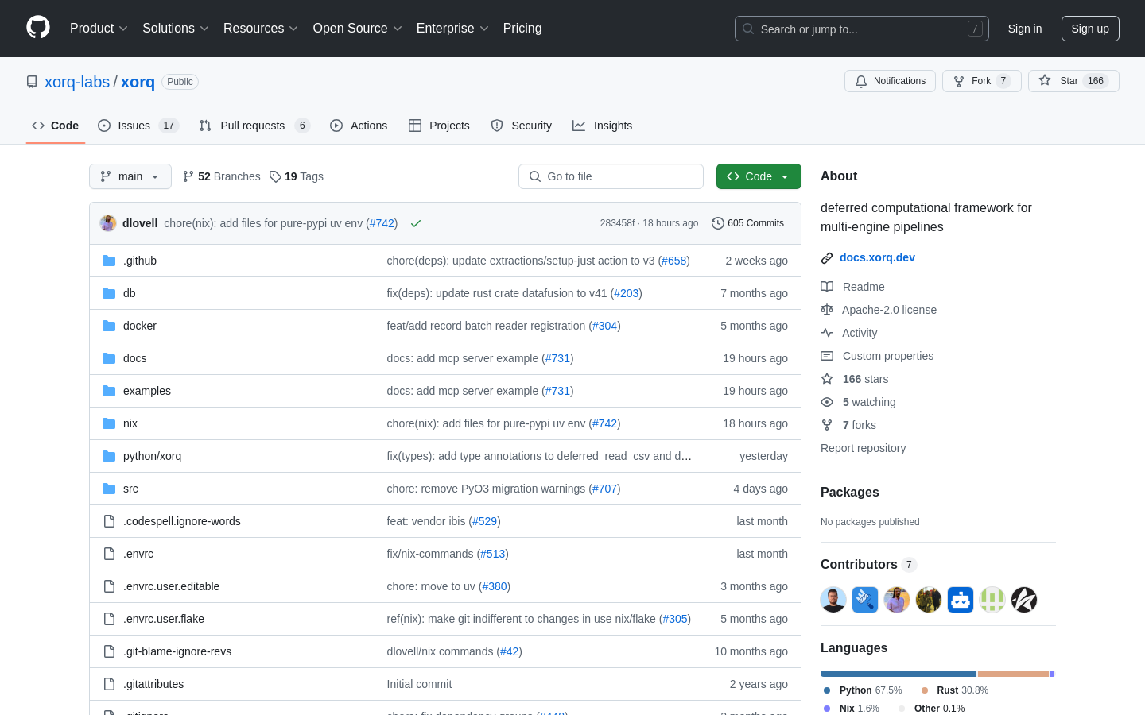Open the xorq-labs organization link

click(x=77, y=82)
